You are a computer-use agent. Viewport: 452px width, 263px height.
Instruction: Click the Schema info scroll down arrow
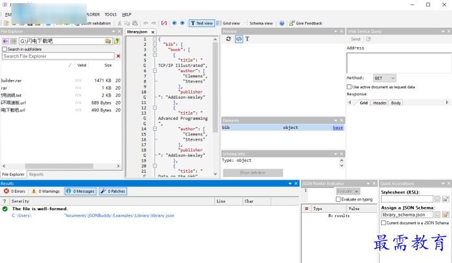pyautogui.click(x=342, y=166)
